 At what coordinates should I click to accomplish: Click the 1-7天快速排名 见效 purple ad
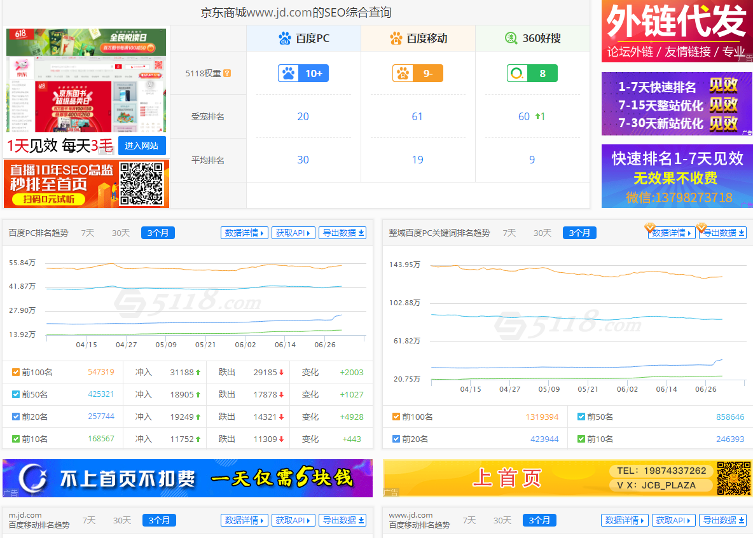click(677, 104)
